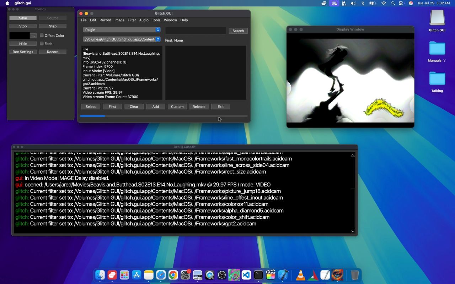Launch Safari from the dock
This screenshot has height=284, width=455.
point(161,275)
